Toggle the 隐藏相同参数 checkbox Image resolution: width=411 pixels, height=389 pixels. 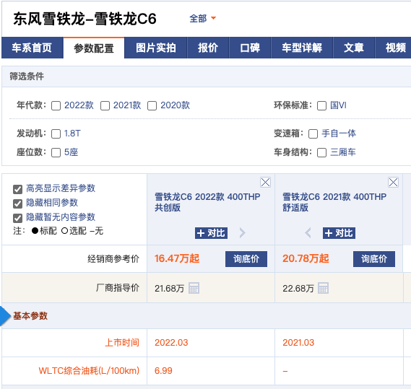tap(17, 204)
